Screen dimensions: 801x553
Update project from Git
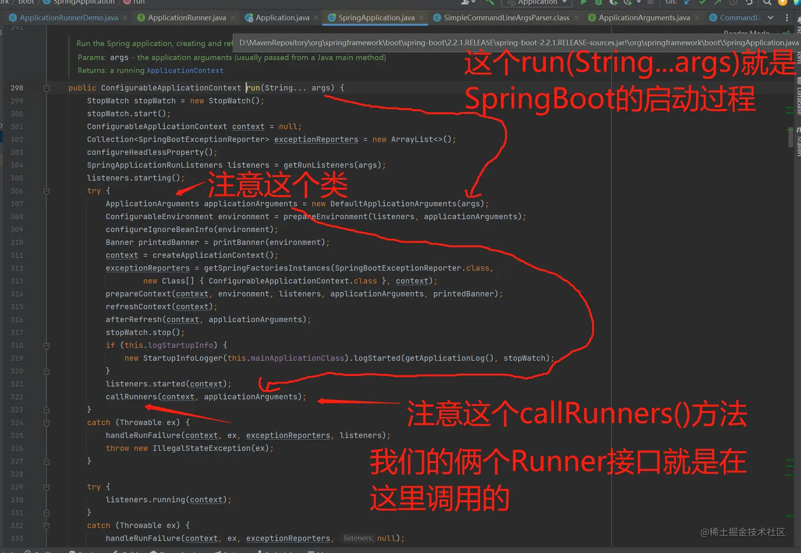(687, 3)
